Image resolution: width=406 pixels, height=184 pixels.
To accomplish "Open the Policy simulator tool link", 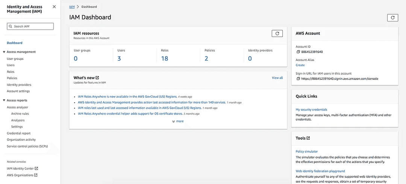I will [307, 152].
